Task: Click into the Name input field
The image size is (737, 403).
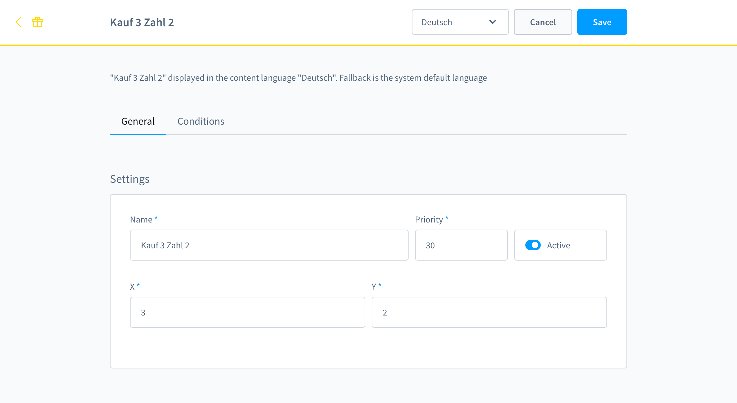Action: (269, 245)
